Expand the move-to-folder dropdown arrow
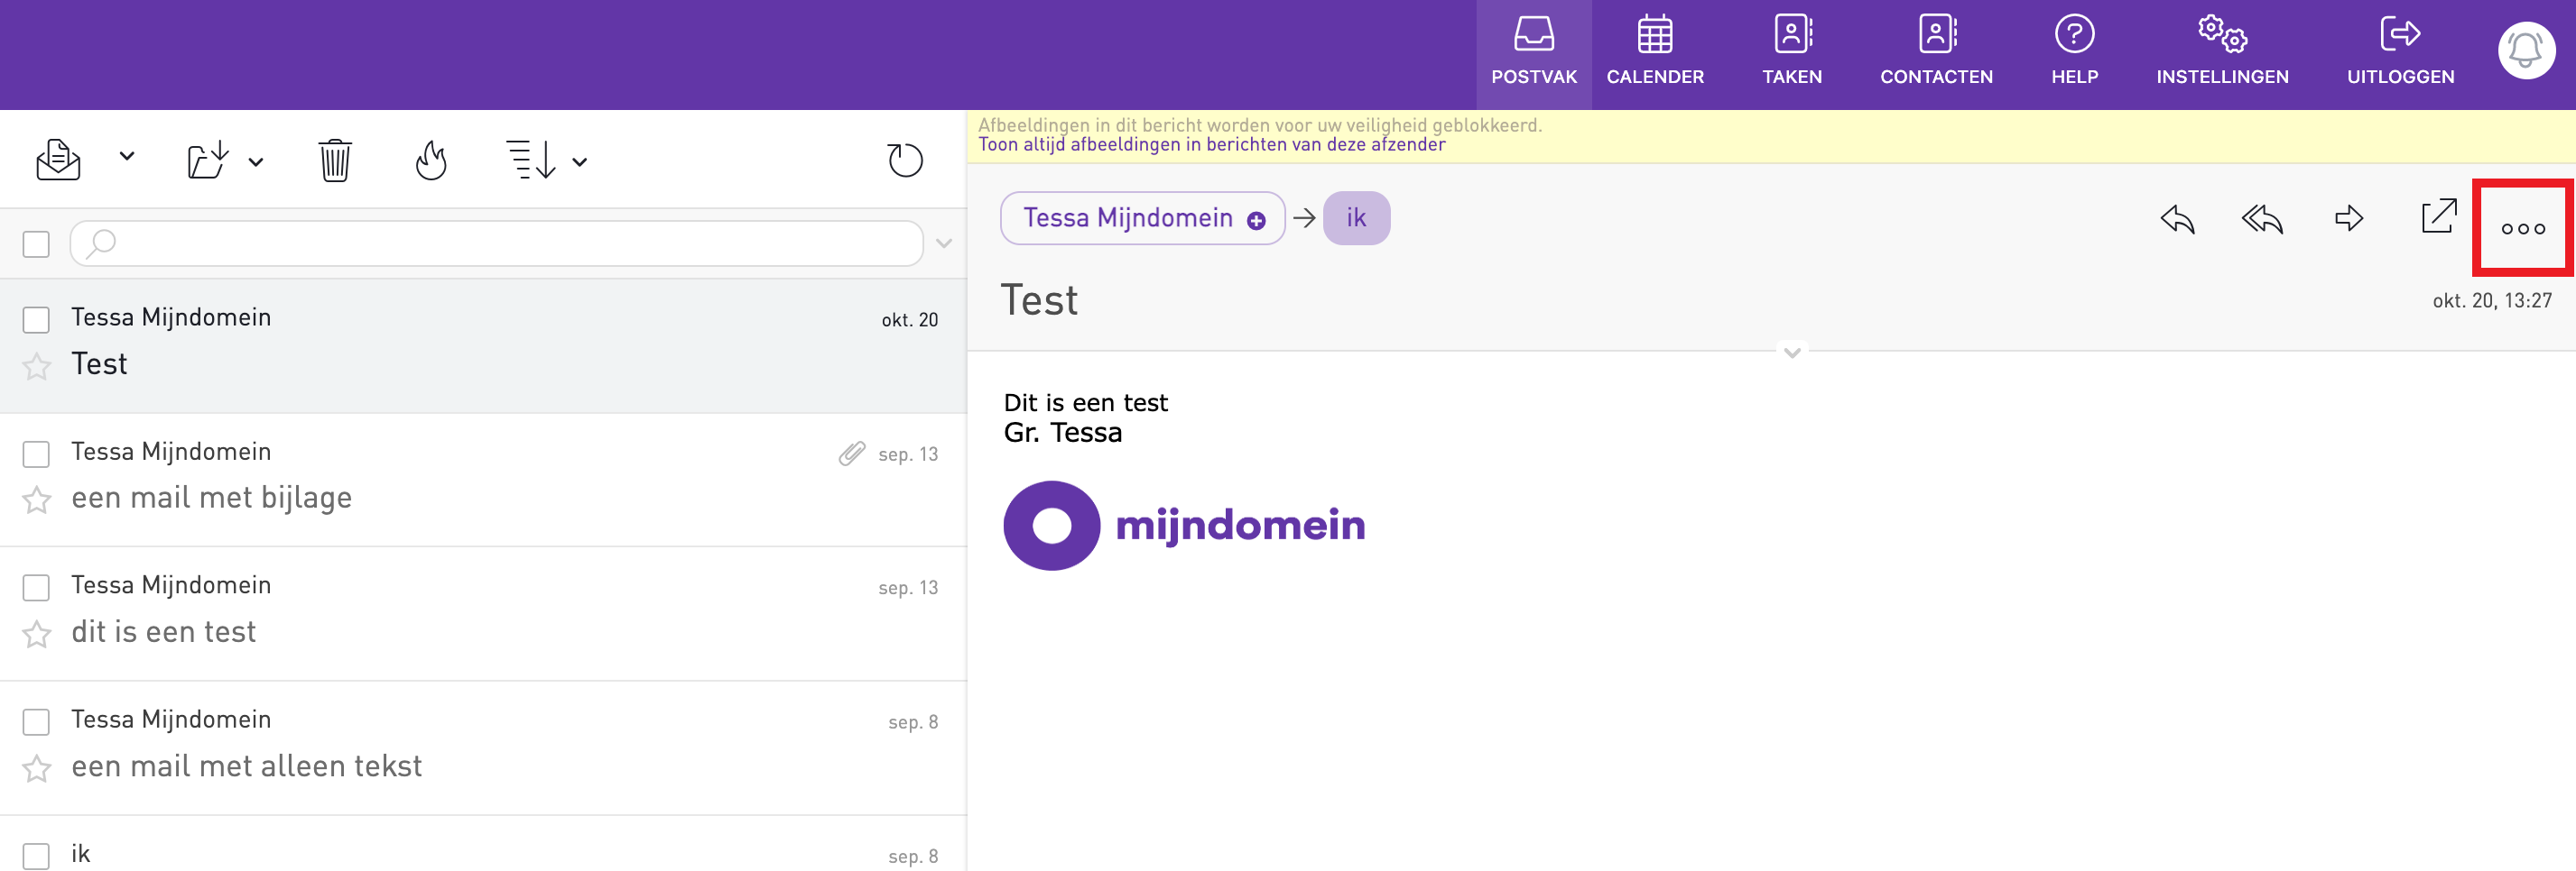2576x871 pixels. pyautogui.click(x=256, y=161)
